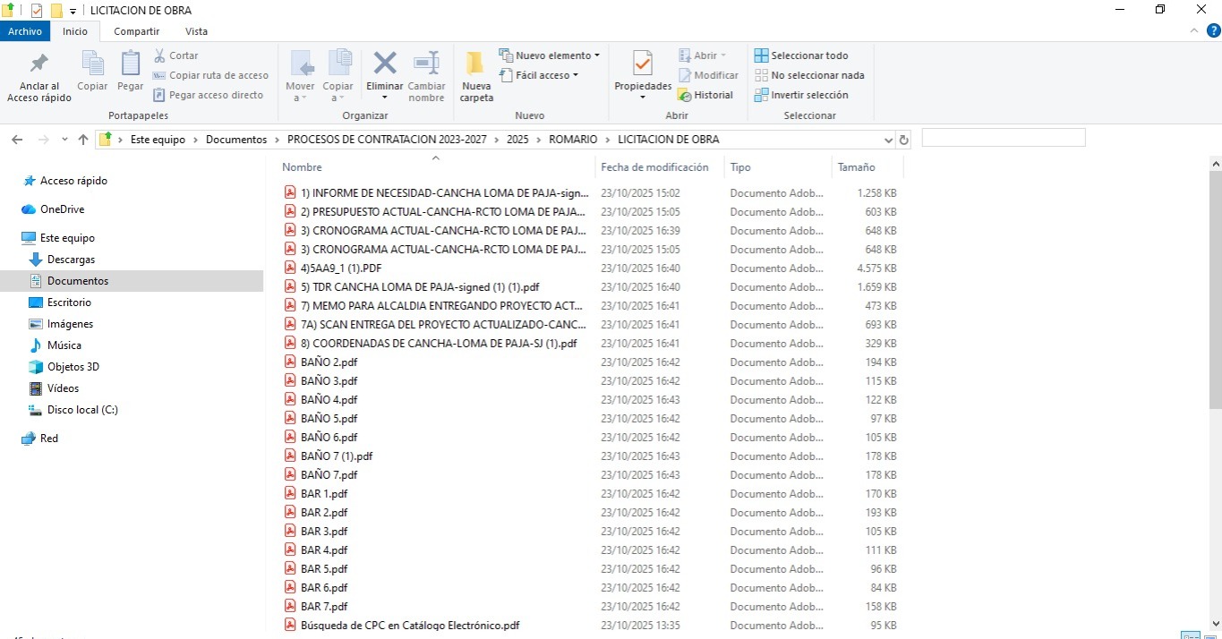Click the Propiedades icon in ribbon
This screenshot has width=1222, height=639.
[642, 64]
